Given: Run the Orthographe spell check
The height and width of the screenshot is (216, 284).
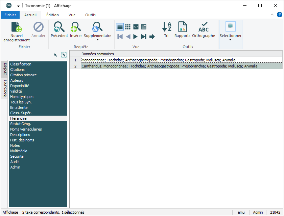Looking at the screenshot, I should pyautogui.click(x=204, y=27).
